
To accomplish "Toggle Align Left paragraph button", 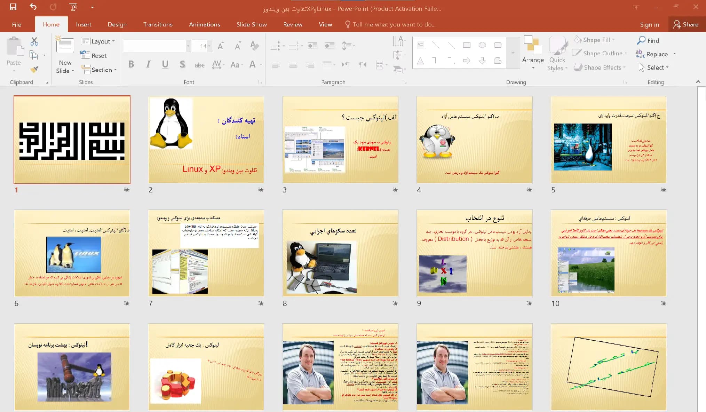I will pyautogui.click(x=276, y=64).
